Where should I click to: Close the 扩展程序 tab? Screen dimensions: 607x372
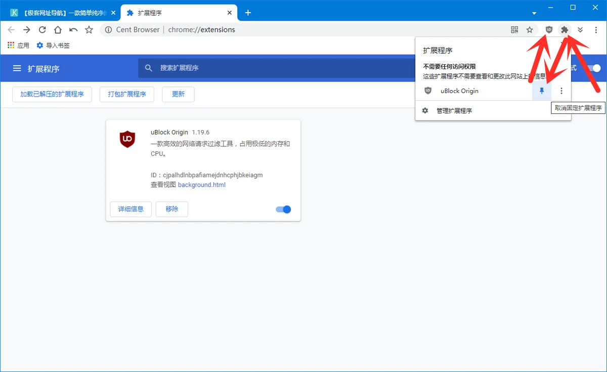(x=230, y=13)
